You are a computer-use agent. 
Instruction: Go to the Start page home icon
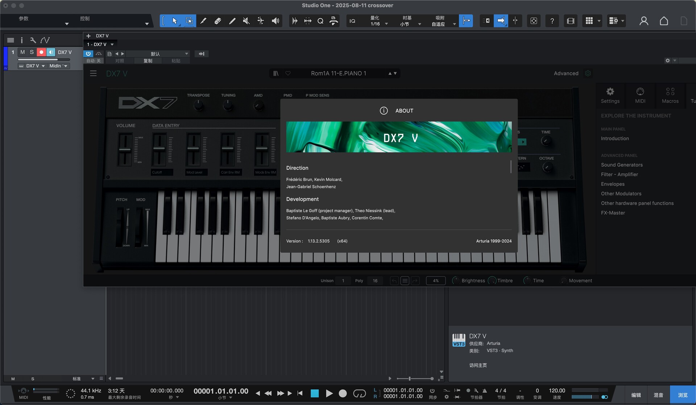664,21
